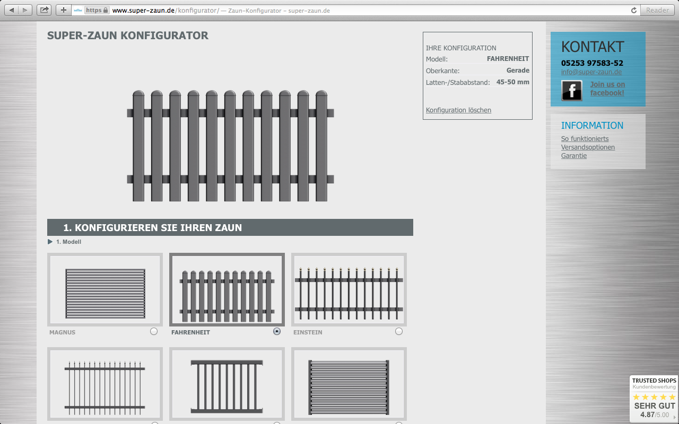Click the 45-50 mm spacing value
Viewport: 679px width, 424px height.
(x=513, y=82)
